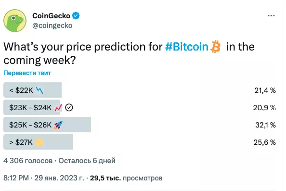Click the CoinGecko display name
286x191 pixels.
tap(51, 16)
